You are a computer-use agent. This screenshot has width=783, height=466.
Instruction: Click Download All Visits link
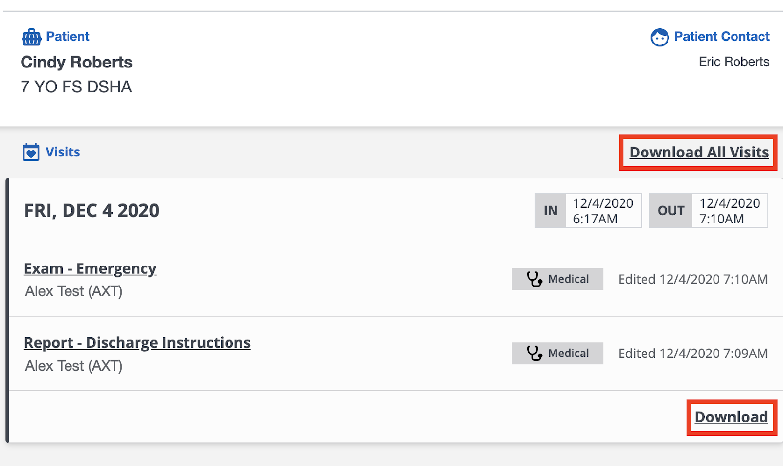(x=699, y=153)
